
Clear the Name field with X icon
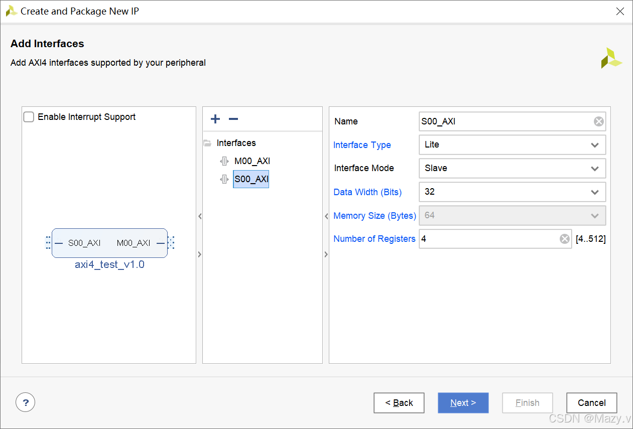click(x=598, y=121)
